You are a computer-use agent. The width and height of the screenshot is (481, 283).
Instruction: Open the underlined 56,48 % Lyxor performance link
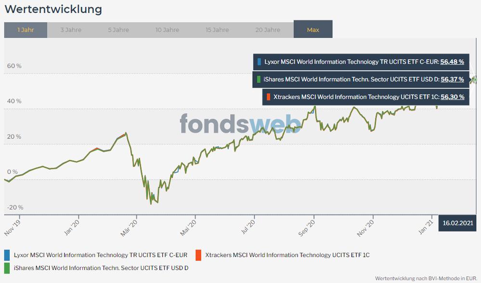[453, 62]
